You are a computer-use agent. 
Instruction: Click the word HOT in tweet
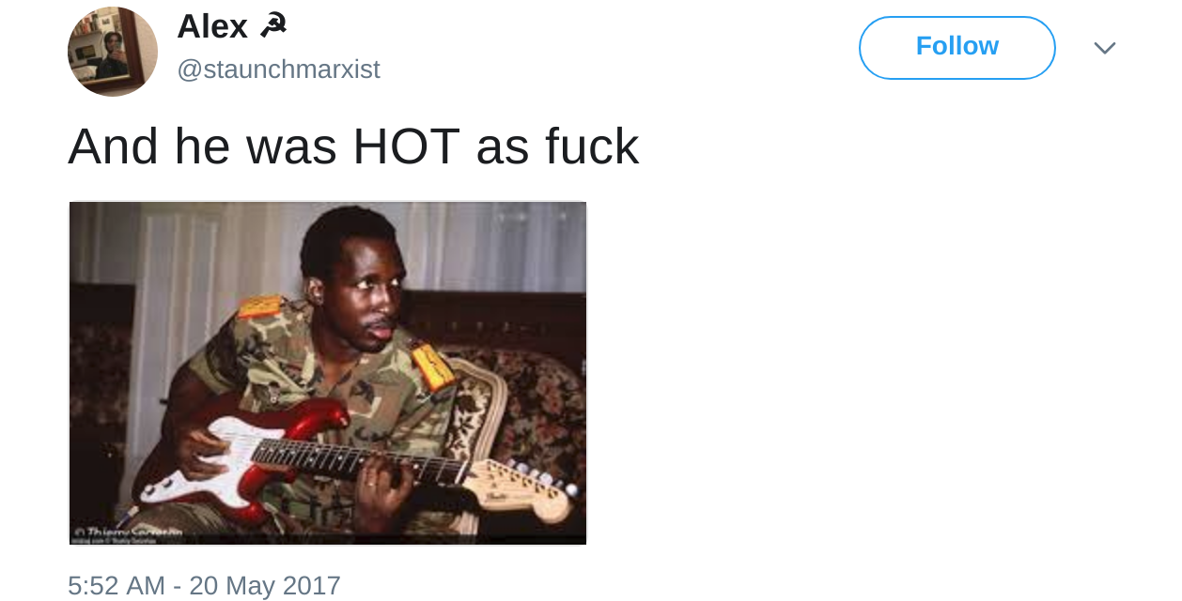(x=406, y=146)
